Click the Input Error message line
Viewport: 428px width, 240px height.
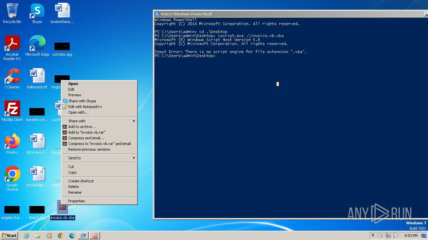[x=230, y=52]
